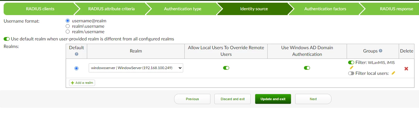Select realm/username format
The image size is (419, 124).
[x=68, y=32]
